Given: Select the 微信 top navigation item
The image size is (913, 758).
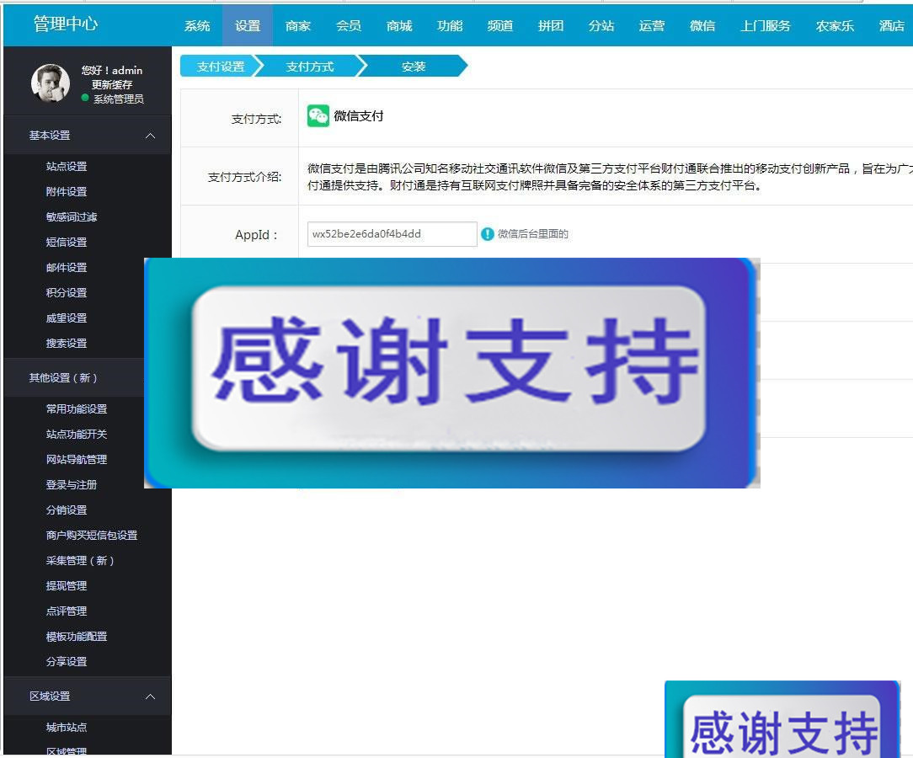Looking at the screenshot, I should pos(702,25).
